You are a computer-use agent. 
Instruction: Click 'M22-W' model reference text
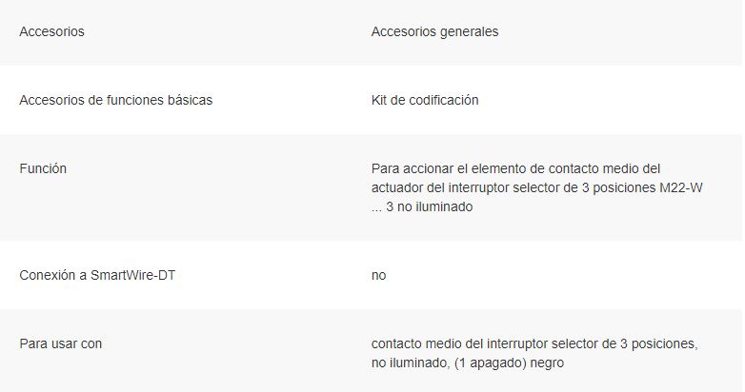click(681, 188)
